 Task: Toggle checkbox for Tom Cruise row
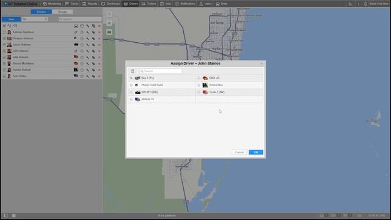4,76
